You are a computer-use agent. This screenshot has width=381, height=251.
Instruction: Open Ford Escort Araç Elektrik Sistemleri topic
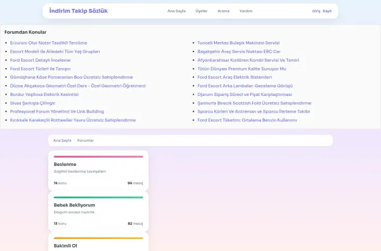[x=234, y=77]
